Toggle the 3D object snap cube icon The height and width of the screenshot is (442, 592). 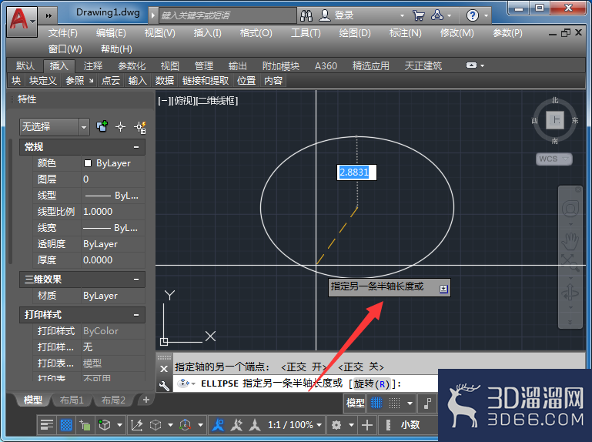104,425
